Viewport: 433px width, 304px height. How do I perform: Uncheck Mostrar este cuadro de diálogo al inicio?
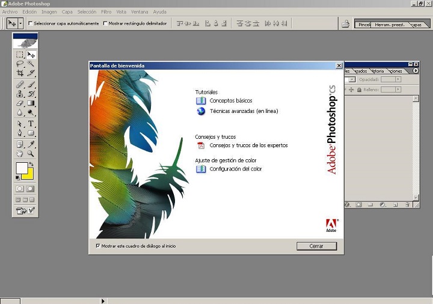[x=98, y=246]
